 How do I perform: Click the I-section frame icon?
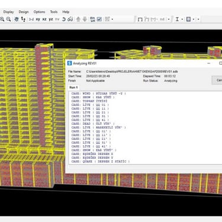coord(177,19)
